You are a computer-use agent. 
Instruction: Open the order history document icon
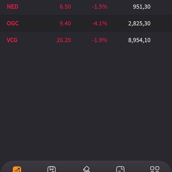coord(120,169)
